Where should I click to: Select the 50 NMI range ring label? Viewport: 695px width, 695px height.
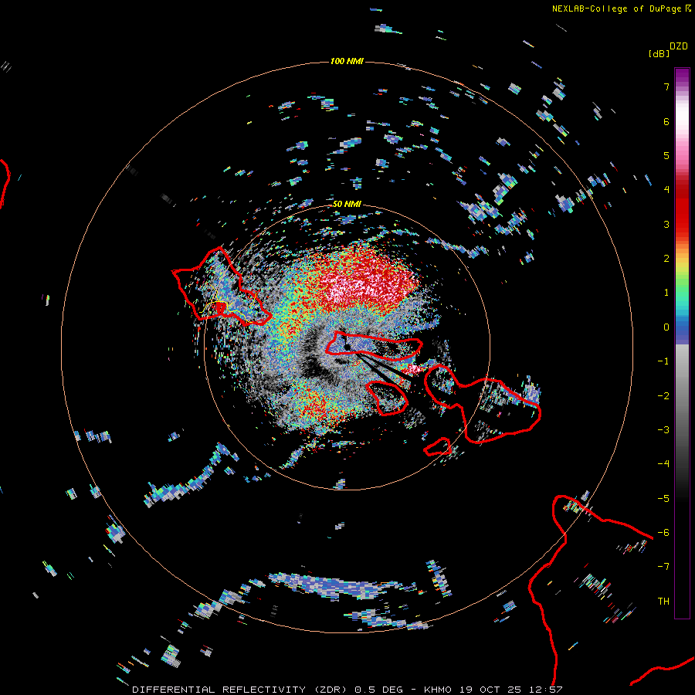[347, 204]
